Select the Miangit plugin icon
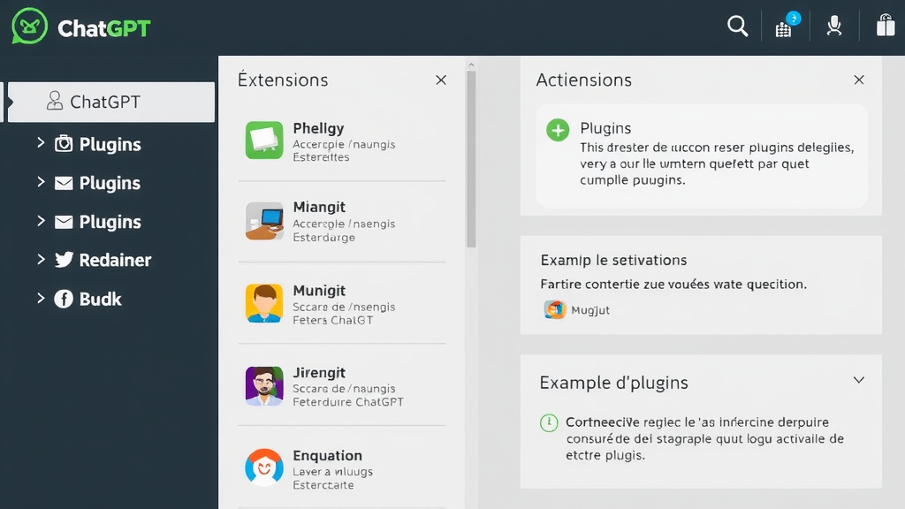Viewport: 905px width, 509px height. [262, 221]
